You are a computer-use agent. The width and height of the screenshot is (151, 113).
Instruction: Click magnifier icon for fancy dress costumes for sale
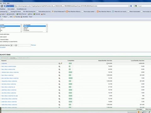click(59, 96)
